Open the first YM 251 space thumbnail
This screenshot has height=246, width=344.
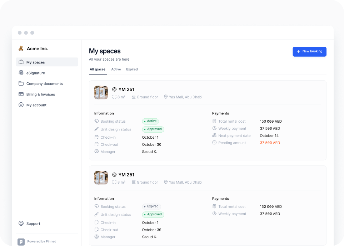pyautogui.click(x=101, y=92)
